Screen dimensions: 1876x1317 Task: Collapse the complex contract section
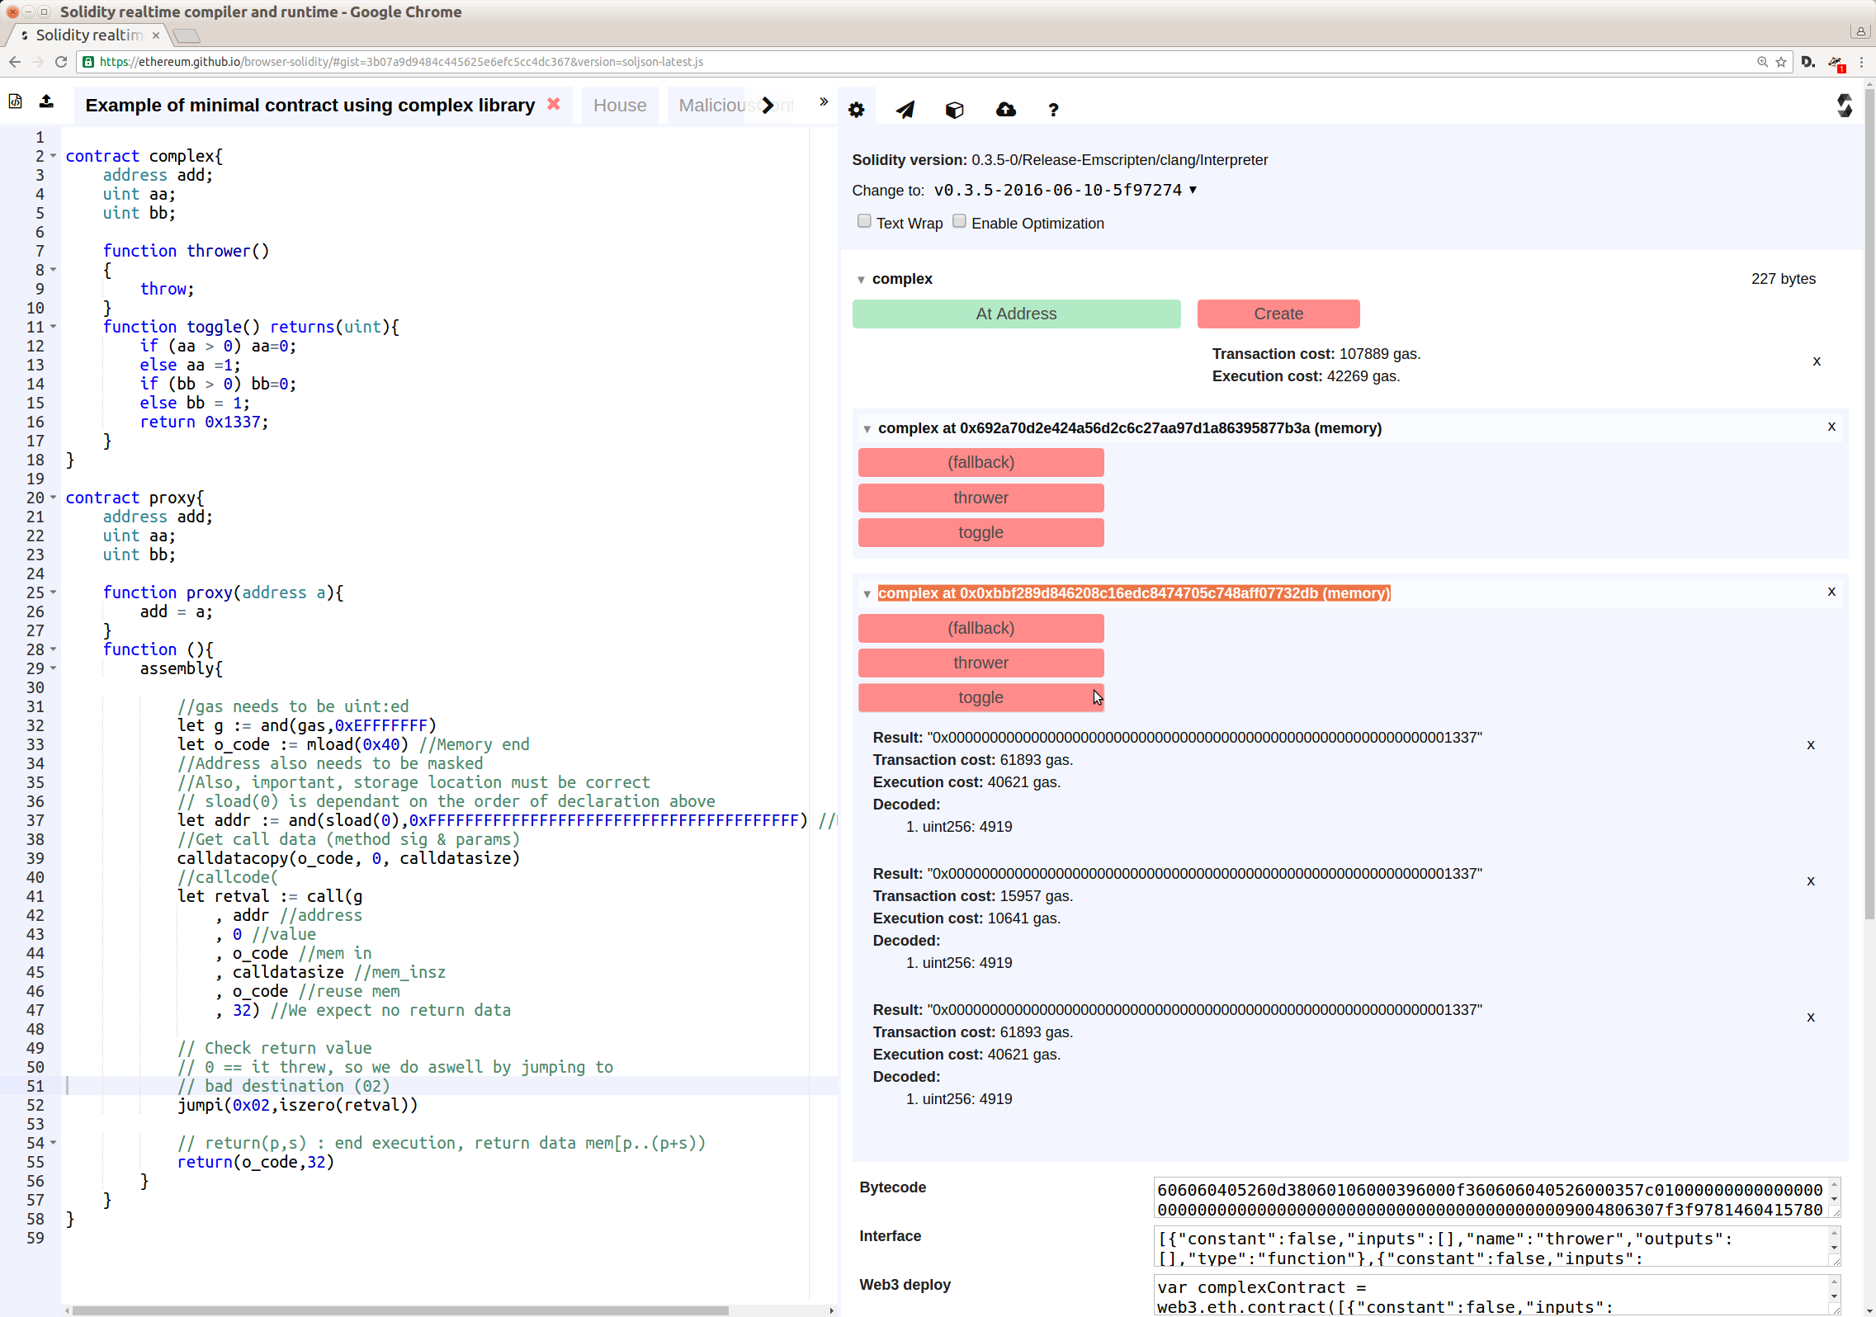pyautogui.click(x=861, y=280)
